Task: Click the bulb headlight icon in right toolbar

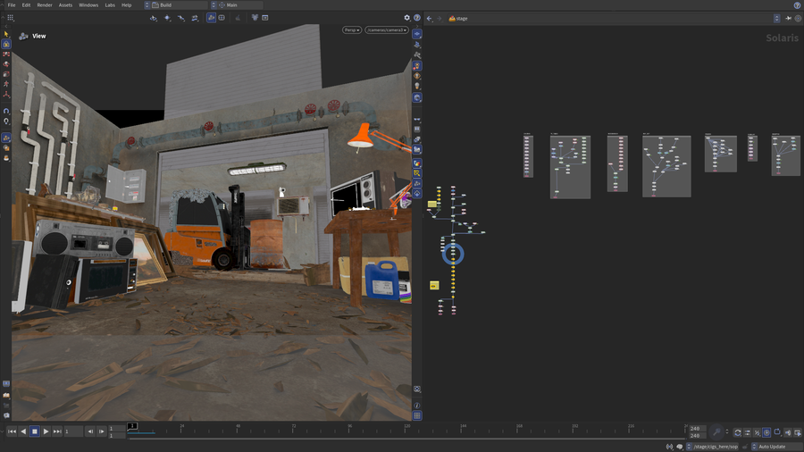Action: 417,86
